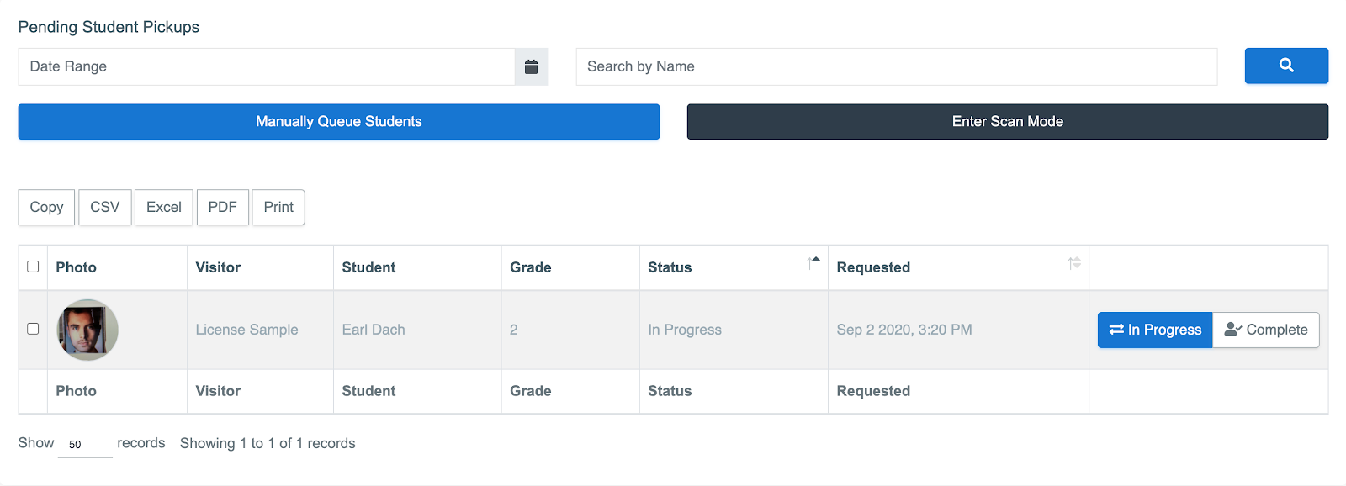Toggle the select-all header checkbox

pos(33,267)
